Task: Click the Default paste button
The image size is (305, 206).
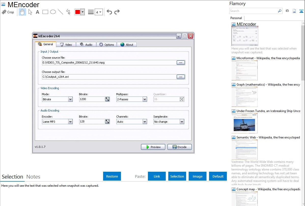Action: pyautogui.click(x=218, y=176)
